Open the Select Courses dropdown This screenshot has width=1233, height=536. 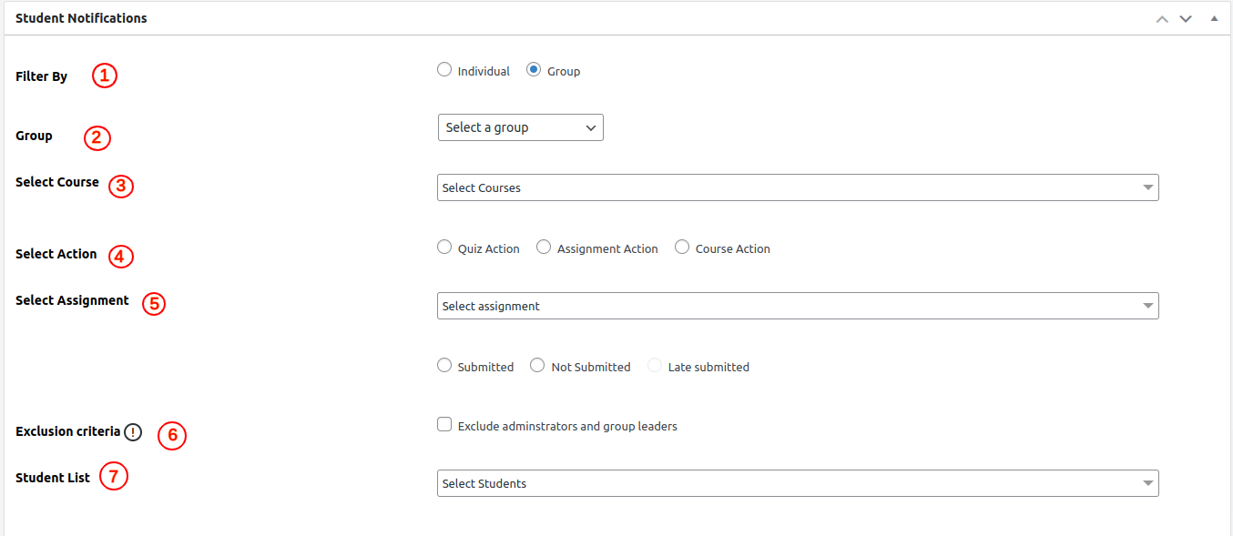(797, 187)
